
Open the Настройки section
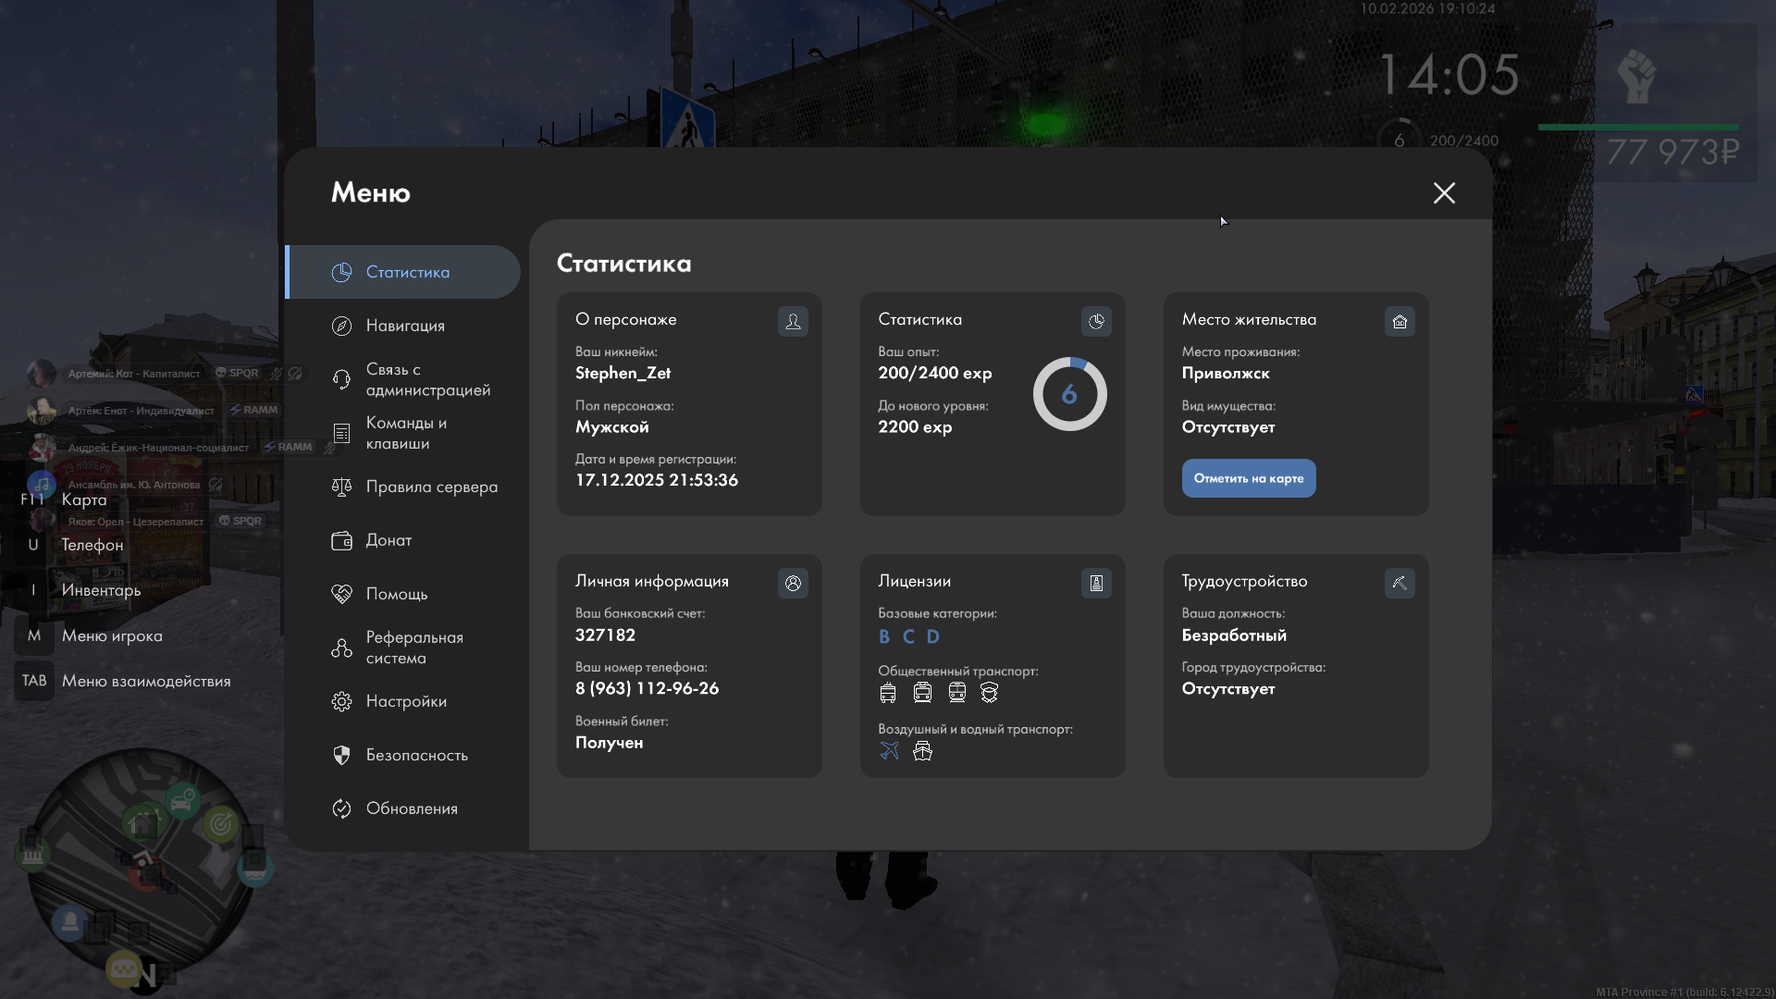[406, 701]
